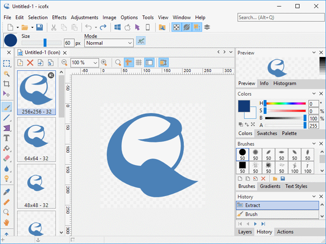Image resolution: width=326 pixels, height=244 pixels.
Task: Open the Selection menu
Action: pos(38,17)
